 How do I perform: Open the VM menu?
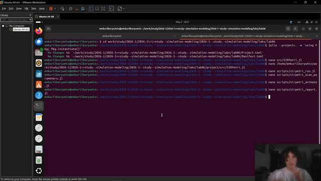[26, 9]
